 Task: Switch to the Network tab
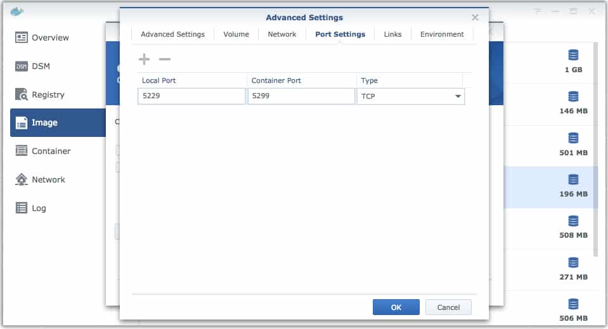coord(282,34)
